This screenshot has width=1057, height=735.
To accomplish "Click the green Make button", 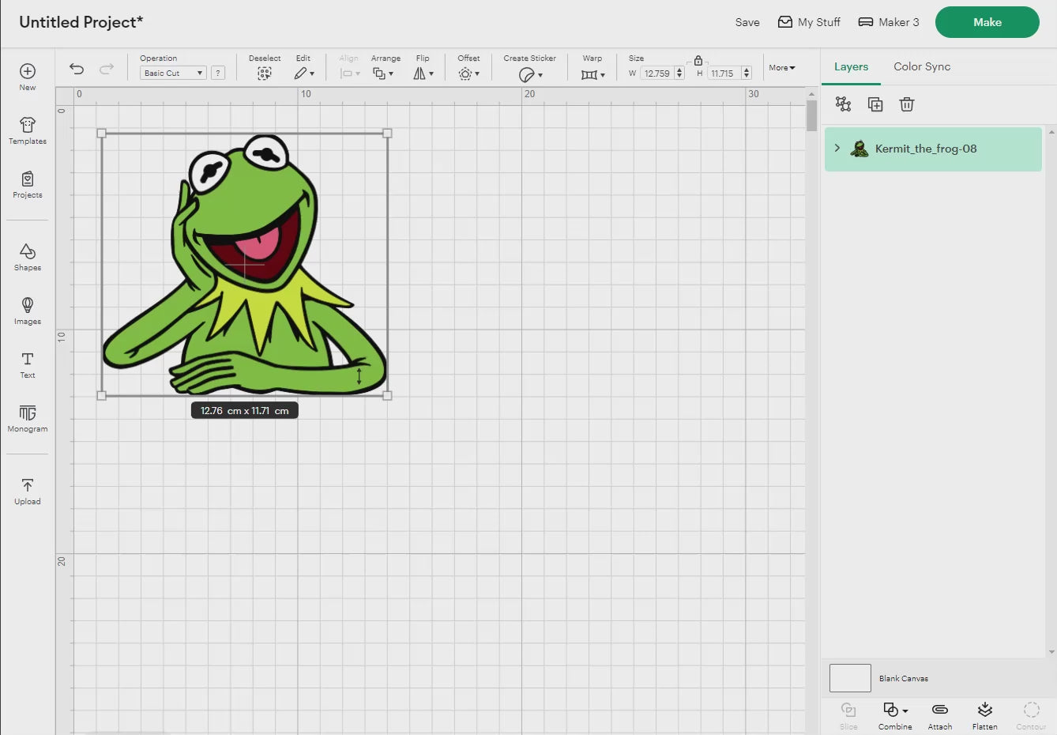I will (987, 22).
